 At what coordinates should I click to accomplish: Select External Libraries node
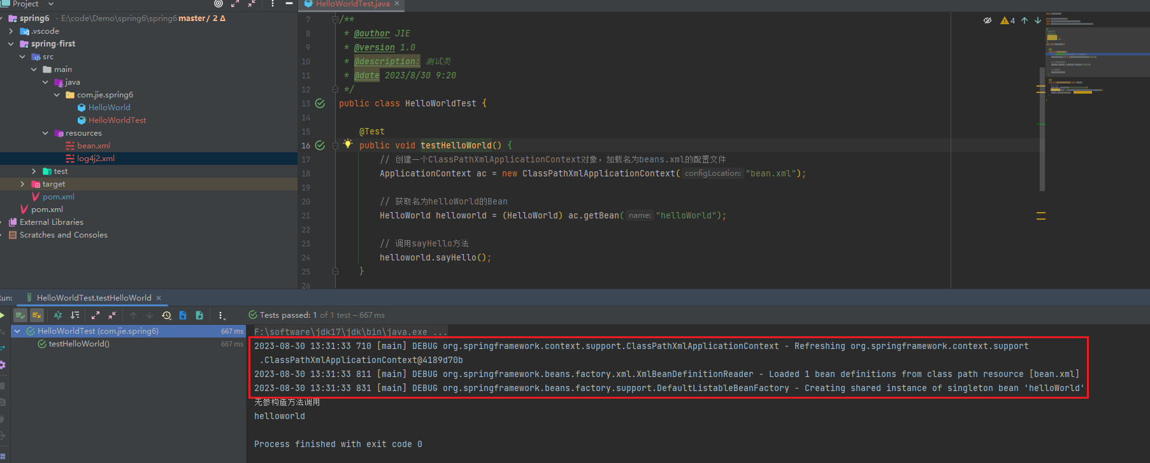coord(51,222)
